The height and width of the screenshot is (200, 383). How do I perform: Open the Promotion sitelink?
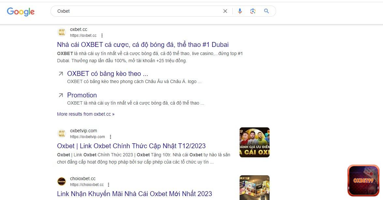pos(82,95)
